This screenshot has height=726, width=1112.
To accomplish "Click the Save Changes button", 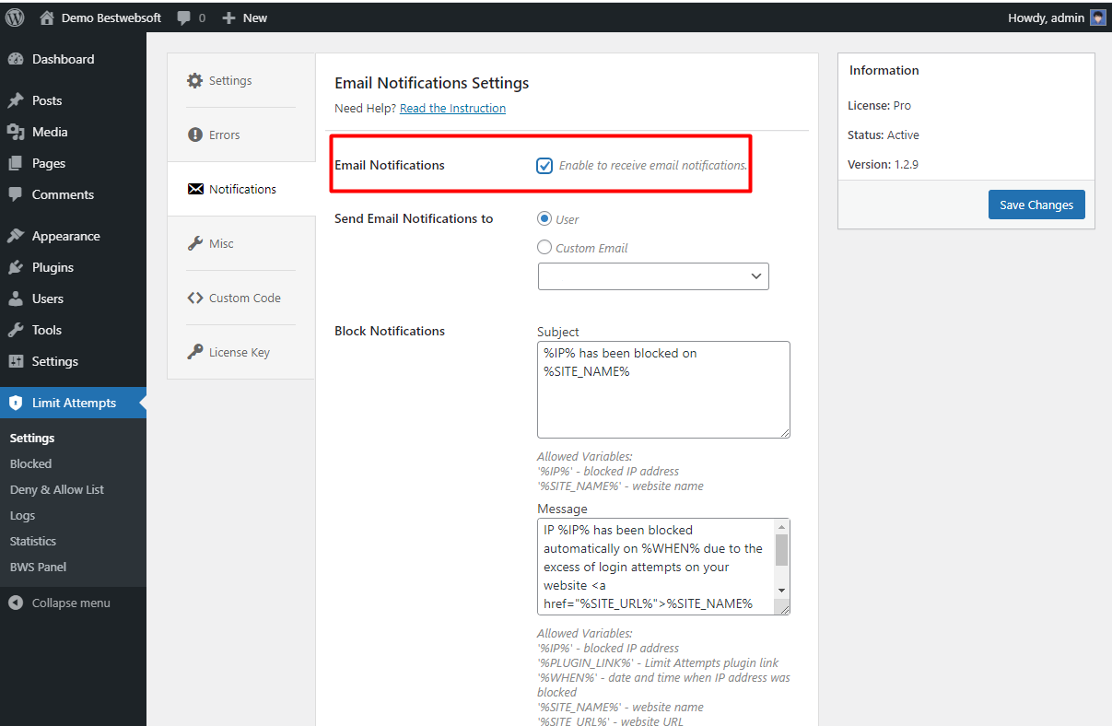I will click(x=1036, y=205).
